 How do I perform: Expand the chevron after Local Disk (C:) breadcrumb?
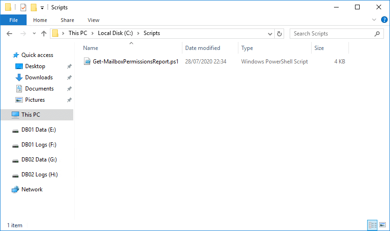pos(138,33)
